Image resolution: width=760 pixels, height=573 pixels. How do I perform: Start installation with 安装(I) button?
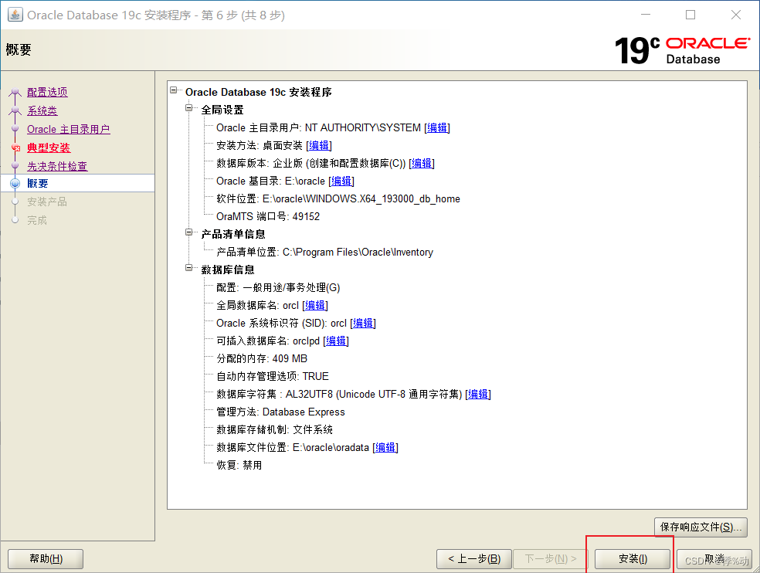point(633,559)
